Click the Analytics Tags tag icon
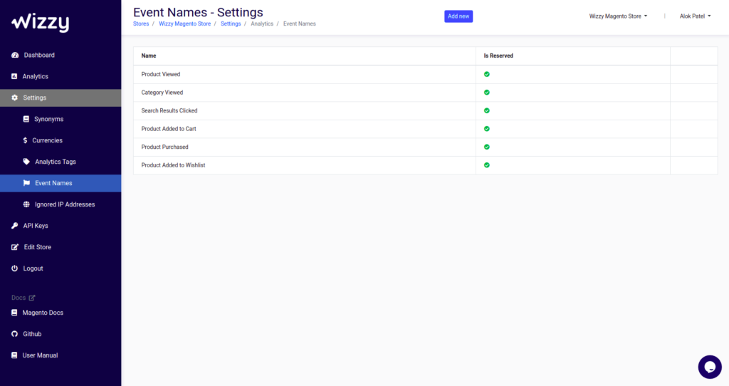This screenshot has height=386, width=729. point(26,162)
